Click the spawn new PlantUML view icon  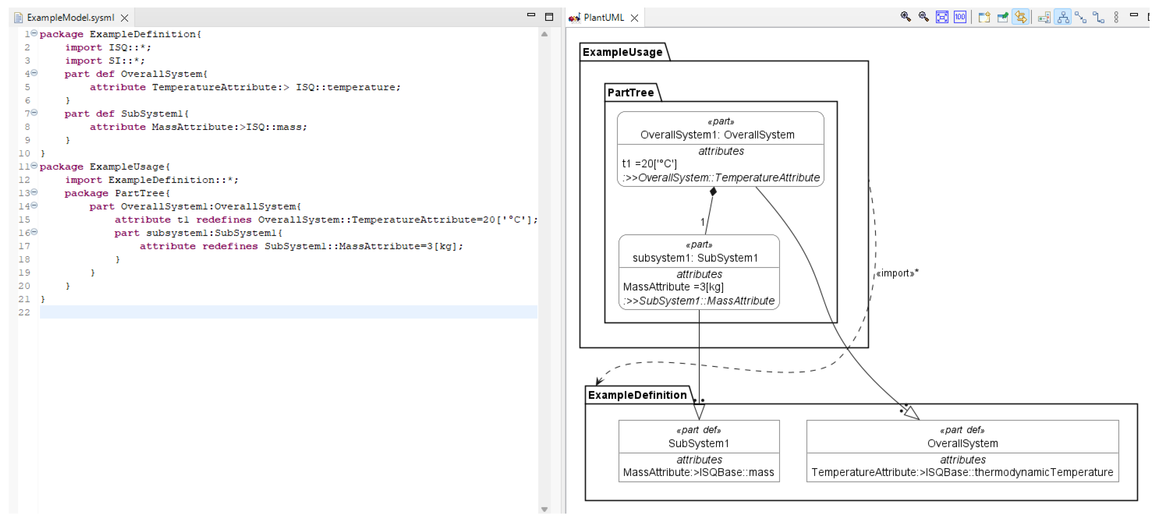[984, 17]
